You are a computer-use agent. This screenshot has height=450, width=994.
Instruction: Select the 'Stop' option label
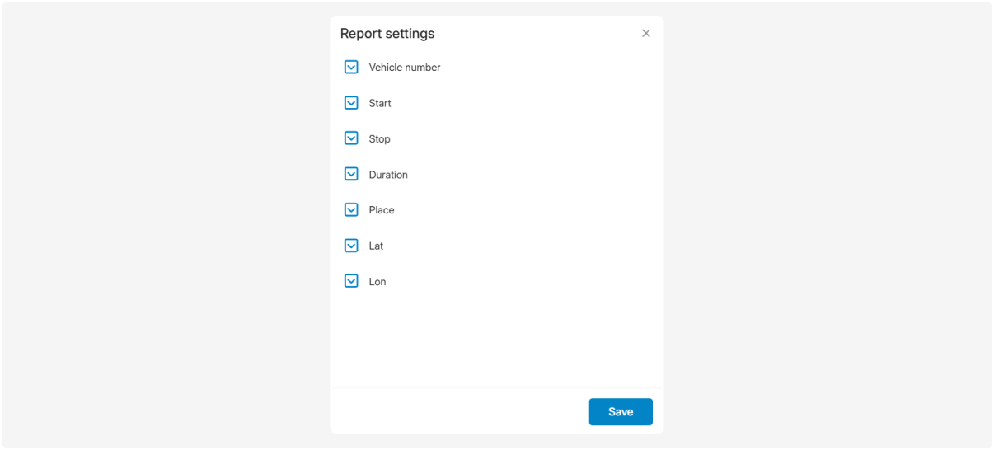379,139
